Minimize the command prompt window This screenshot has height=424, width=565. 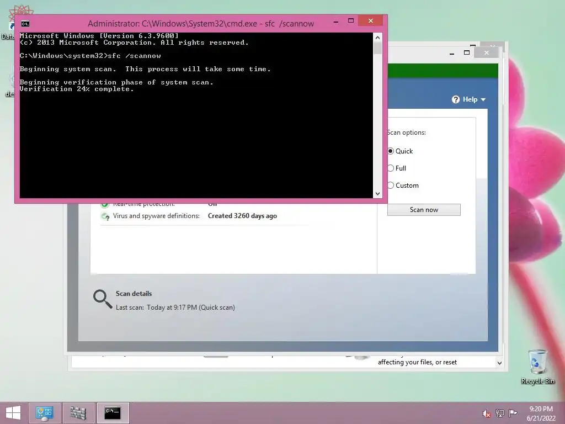(x=336, y=22)
